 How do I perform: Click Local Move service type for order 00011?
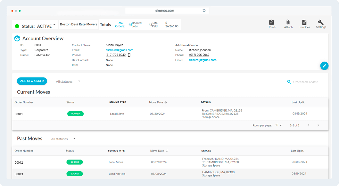(117, 114)
